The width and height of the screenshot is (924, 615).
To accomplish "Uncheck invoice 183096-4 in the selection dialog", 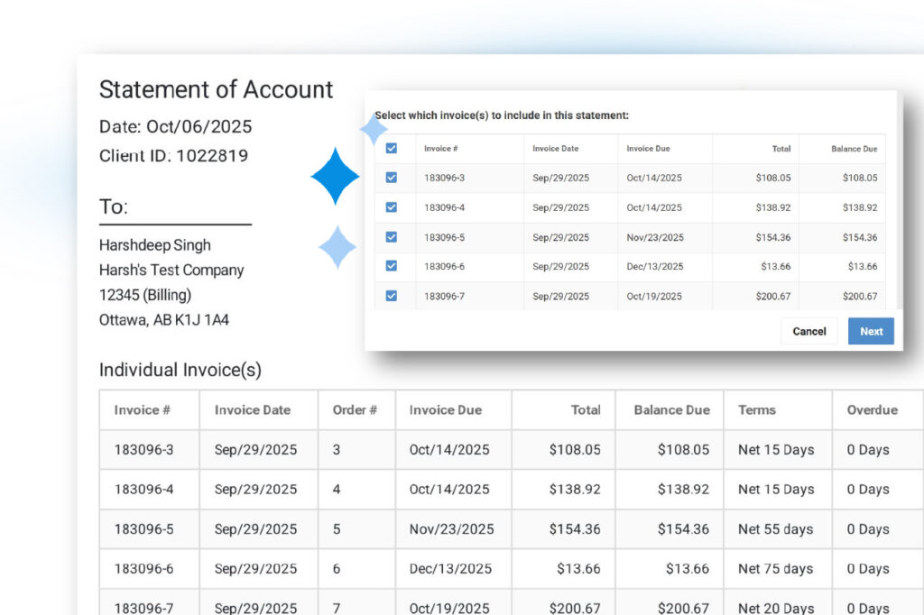I will coord(392,207).
